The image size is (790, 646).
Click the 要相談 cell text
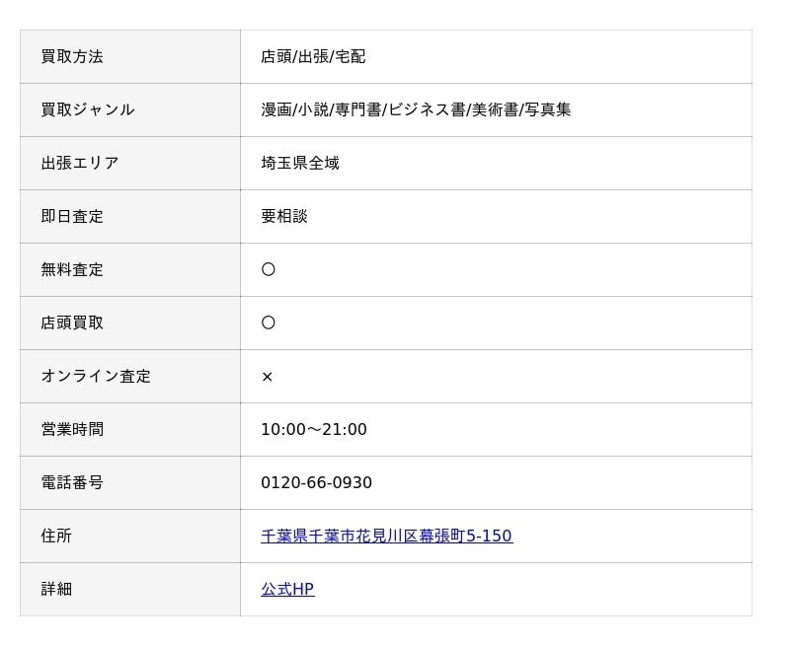[284, 216]
